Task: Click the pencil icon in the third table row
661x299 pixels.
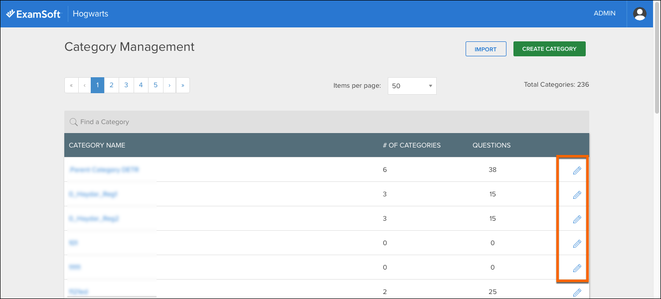Action: point(577,219)
